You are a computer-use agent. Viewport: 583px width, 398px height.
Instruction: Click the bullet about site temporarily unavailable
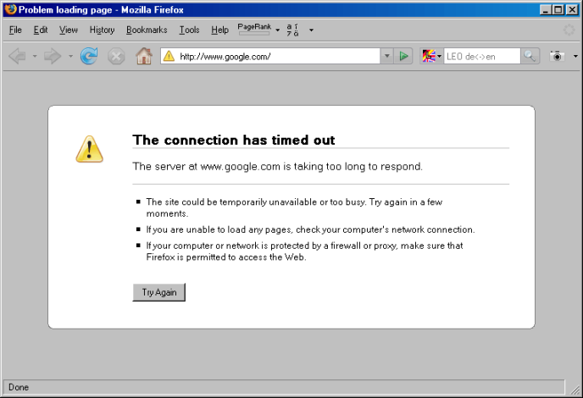[294, 207]
